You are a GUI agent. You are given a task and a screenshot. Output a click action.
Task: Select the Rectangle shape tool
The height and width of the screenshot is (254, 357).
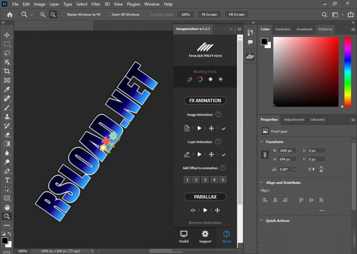click(7, 198)
